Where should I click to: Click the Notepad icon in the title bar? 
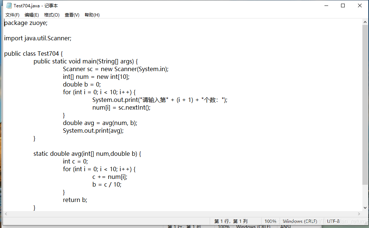[9, 5]
